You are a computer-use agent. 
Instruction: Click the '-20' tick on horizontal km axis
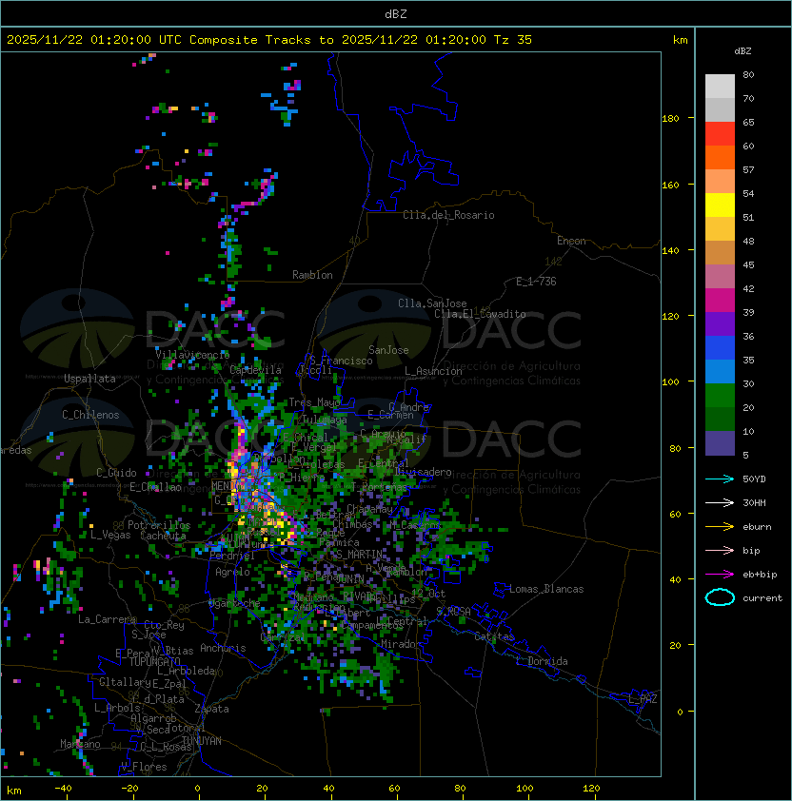tap(129, 789)
